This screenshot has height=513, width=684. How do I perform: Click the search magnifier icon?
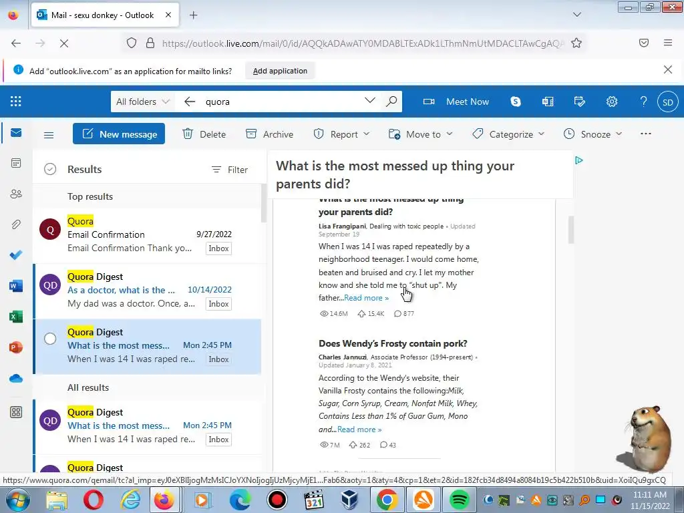(391, 102)
